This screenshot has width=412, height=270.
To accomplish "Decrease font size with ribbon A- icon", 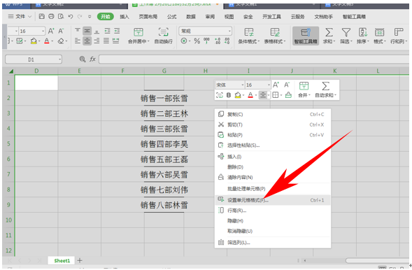I will pos(61,31).
